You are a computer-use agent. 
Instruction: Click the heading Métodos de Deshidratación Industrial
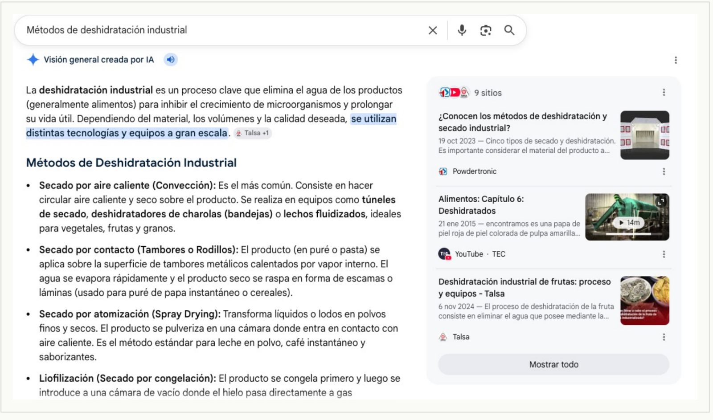(131, 163)
